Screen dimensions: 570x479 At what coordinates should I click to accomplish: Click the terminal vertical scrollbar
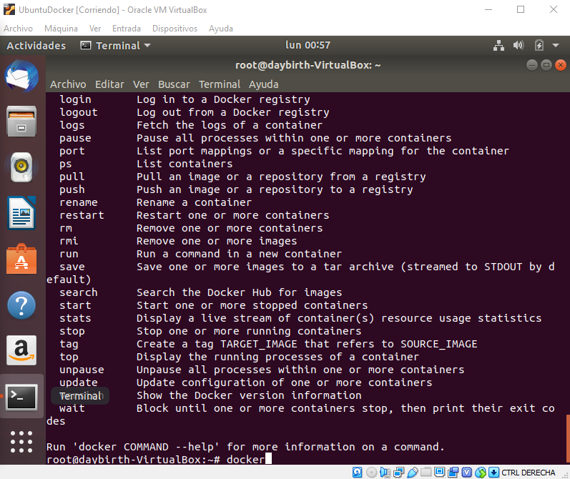[x=566, y=436]
